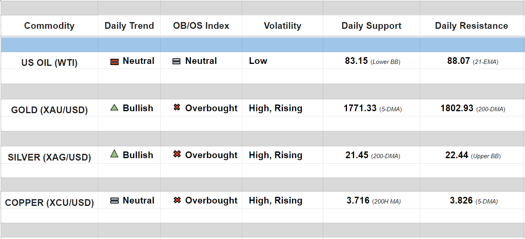This screenshot has width=525, height=239.
Task: Click green bullish triangle in Gold row
Action: (114, 107)
